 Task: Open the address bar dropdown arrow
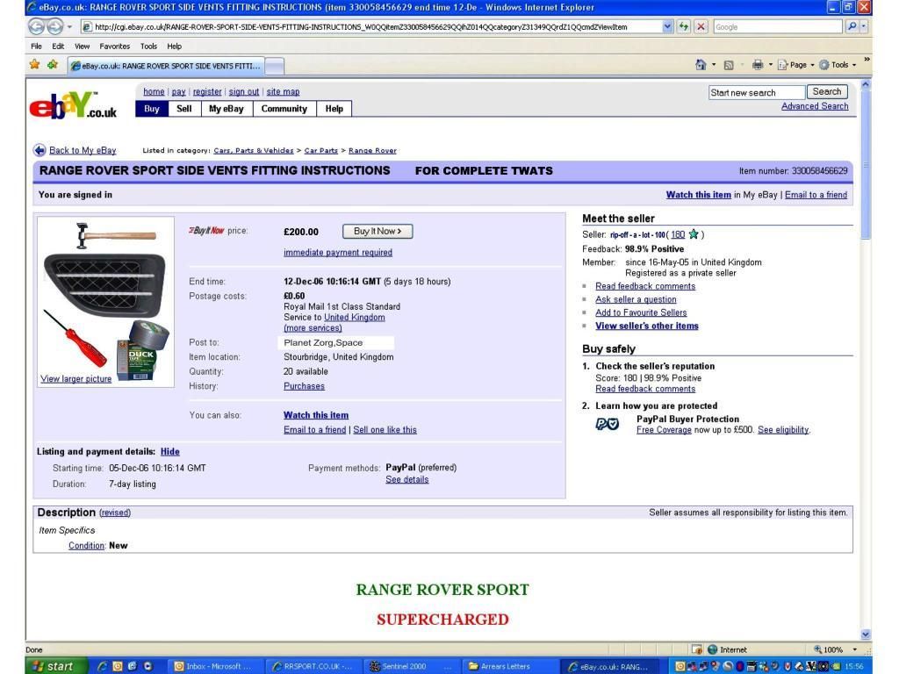tap(667, 26)
